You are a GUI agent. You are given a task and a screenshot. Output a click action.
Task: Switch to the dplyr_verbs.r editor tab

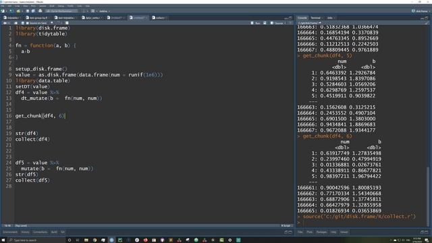pos(92,18)
